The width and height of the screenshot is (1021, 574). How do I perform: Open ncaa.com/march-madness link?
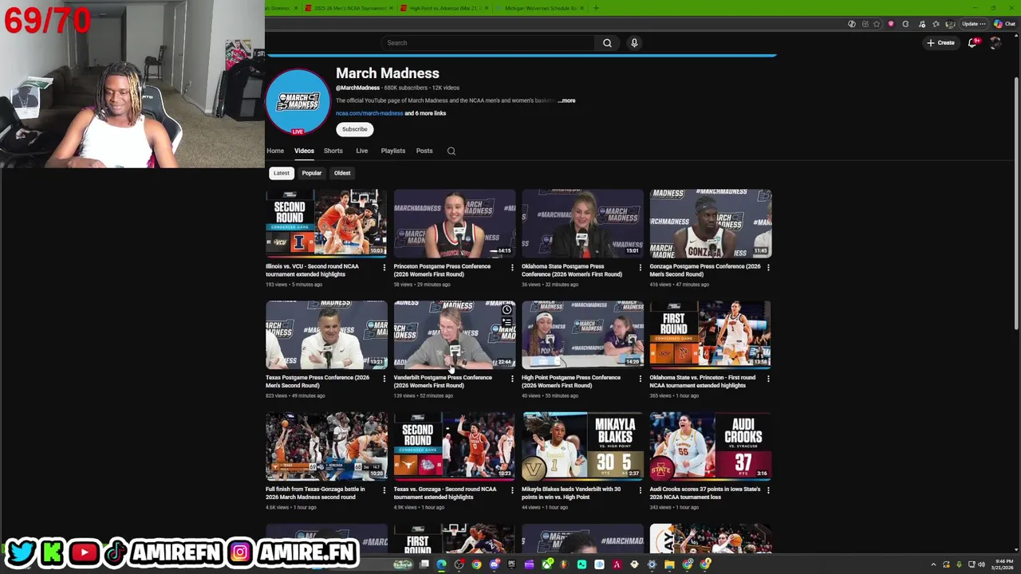click(369, 113)
